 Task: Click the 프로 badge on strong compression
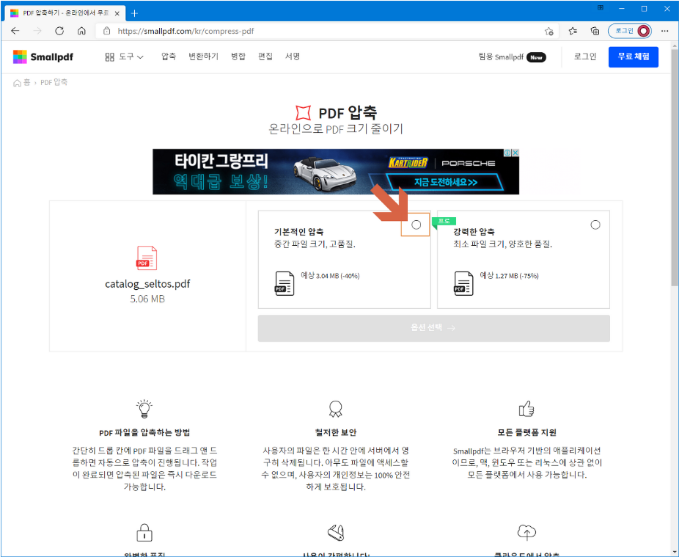[x=444, y=222]
